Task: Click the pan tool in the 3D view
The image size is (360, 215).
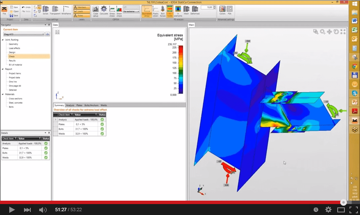Action: coord(330,32)
